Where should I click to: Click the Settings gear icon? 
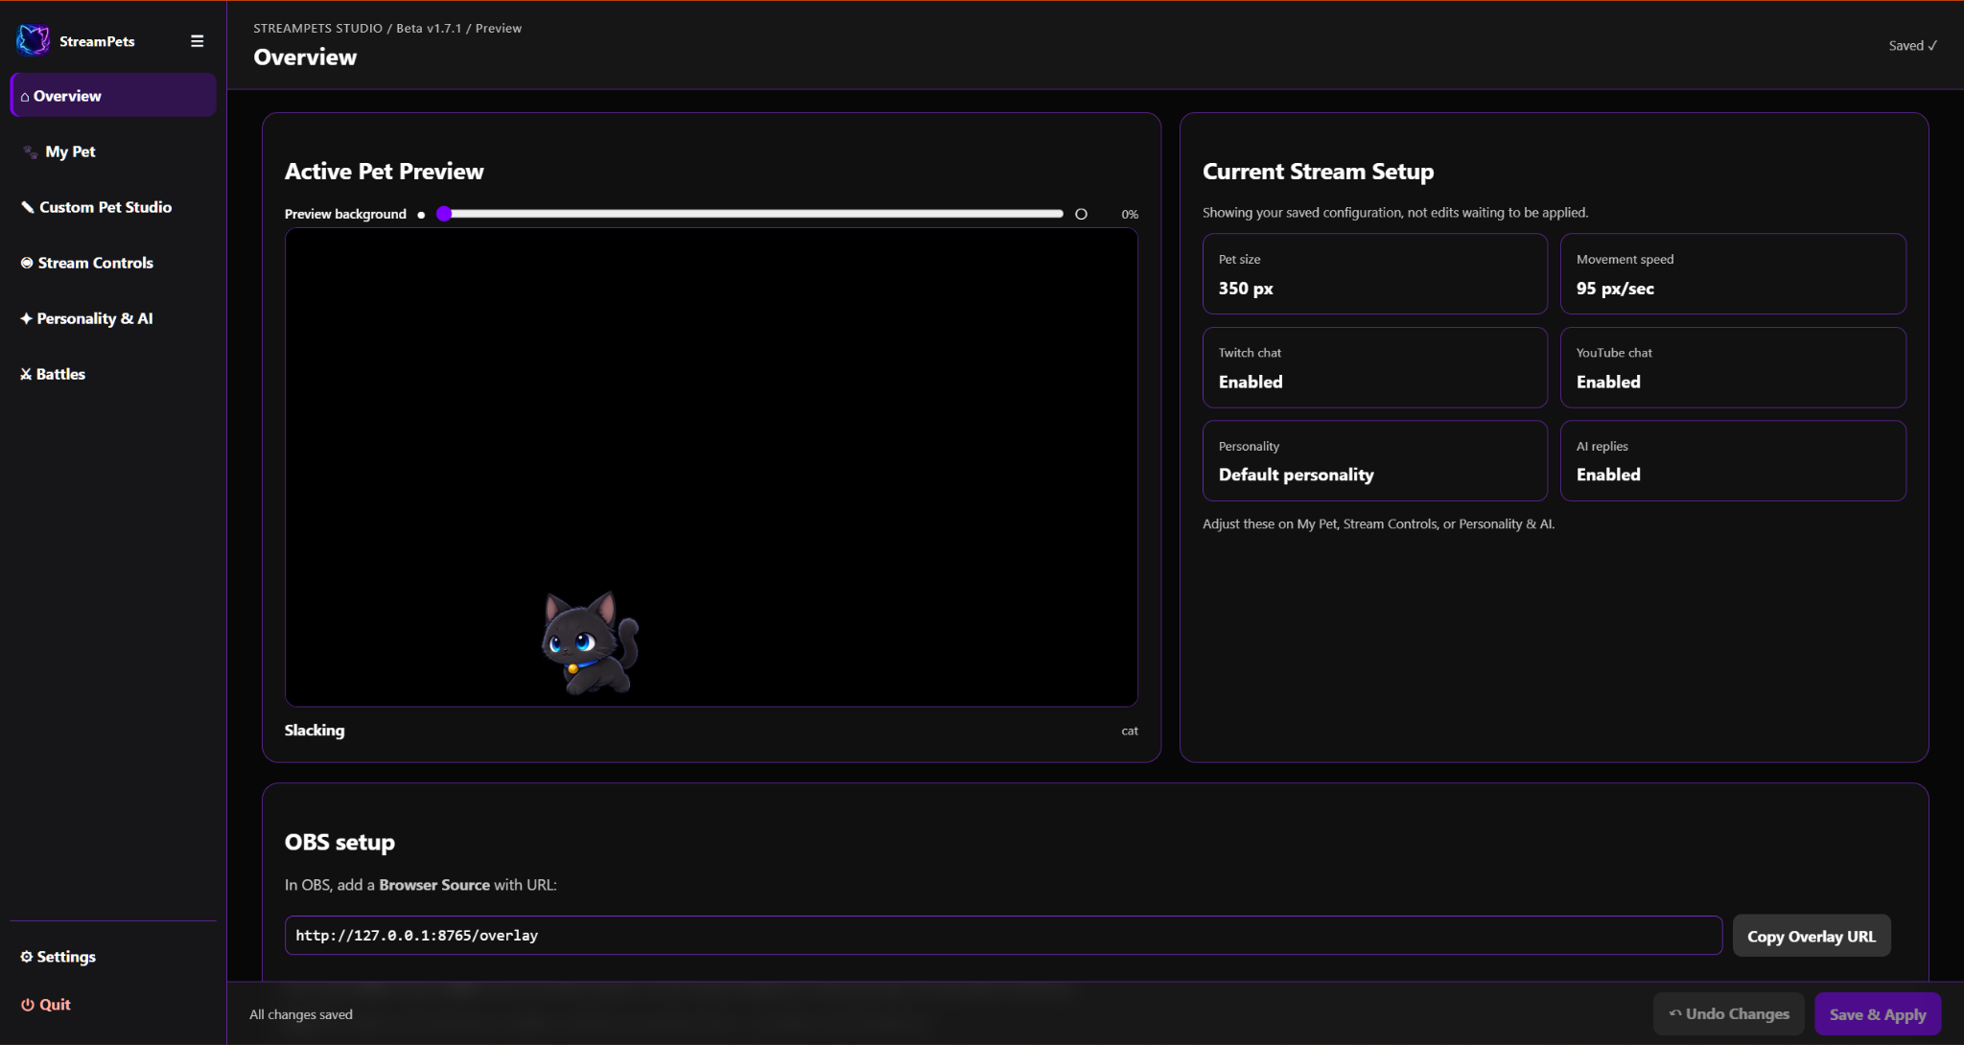click(x=27, y=957)
